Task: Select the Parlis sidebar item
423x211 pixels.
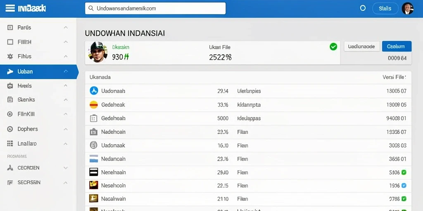Action: pyautogui.click(x=38, y=28)
